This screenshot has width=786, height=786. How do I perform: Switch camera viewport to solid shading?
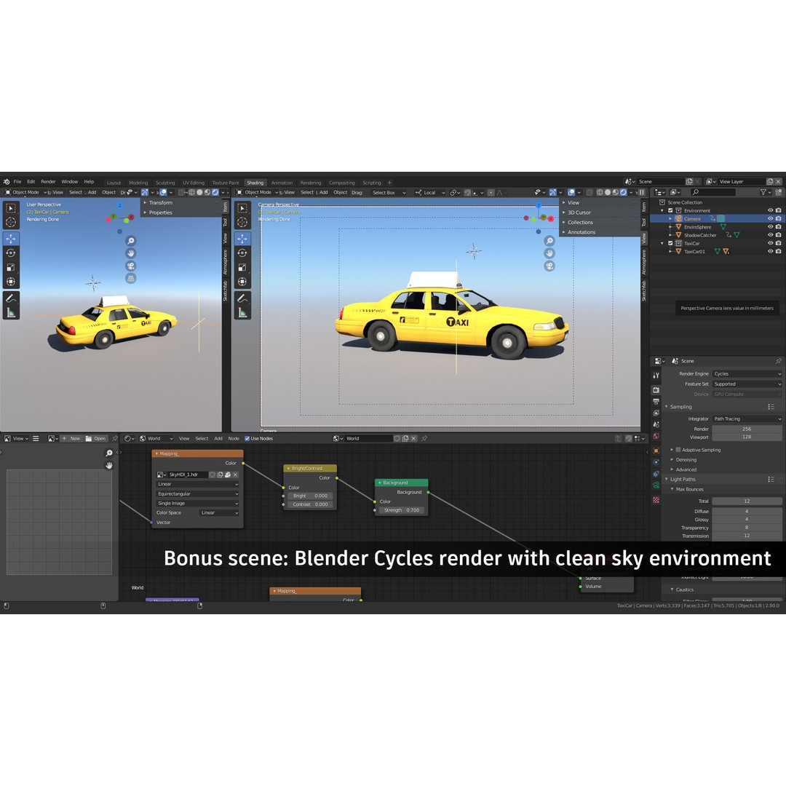point(608,192)
